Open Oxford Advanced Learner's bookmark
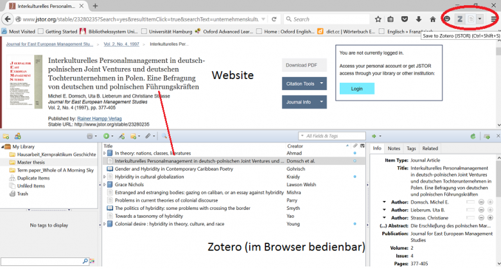The height and width of the screenshot is (269, 501). [224, 31]
